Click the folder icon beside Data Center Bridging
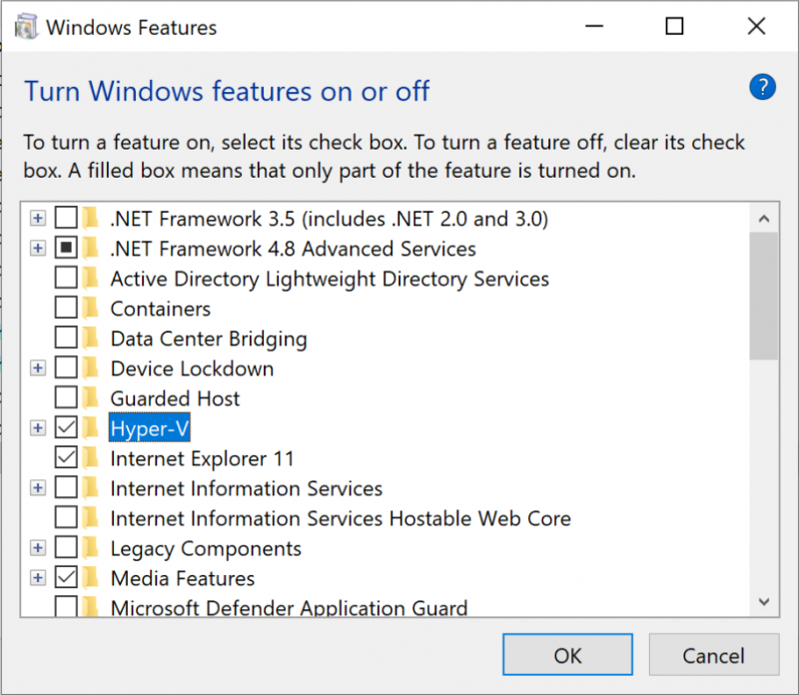The height and width of the screenshot is (695, 799). [x=92, y=339]
